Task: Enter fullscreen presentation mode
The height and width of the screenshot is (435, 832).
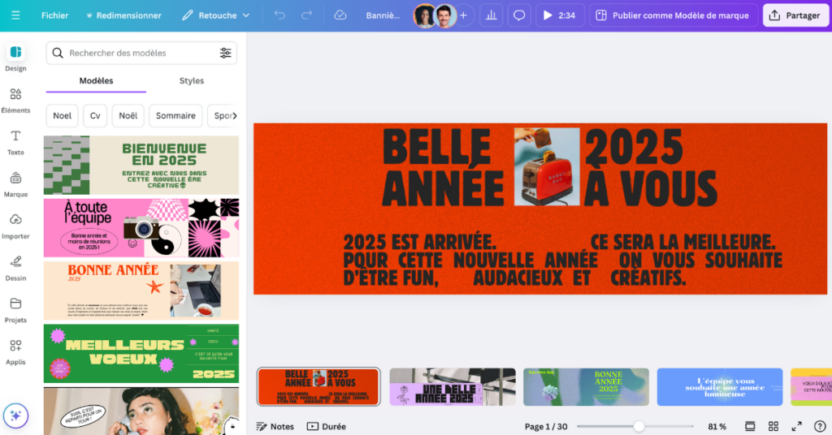Action: tap(796, 427)
